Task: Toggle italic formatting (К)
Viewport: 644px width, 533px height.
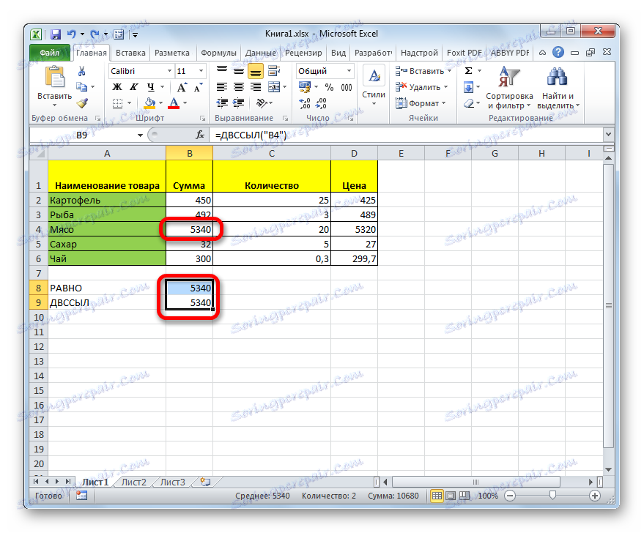Action: pos(133,87)
